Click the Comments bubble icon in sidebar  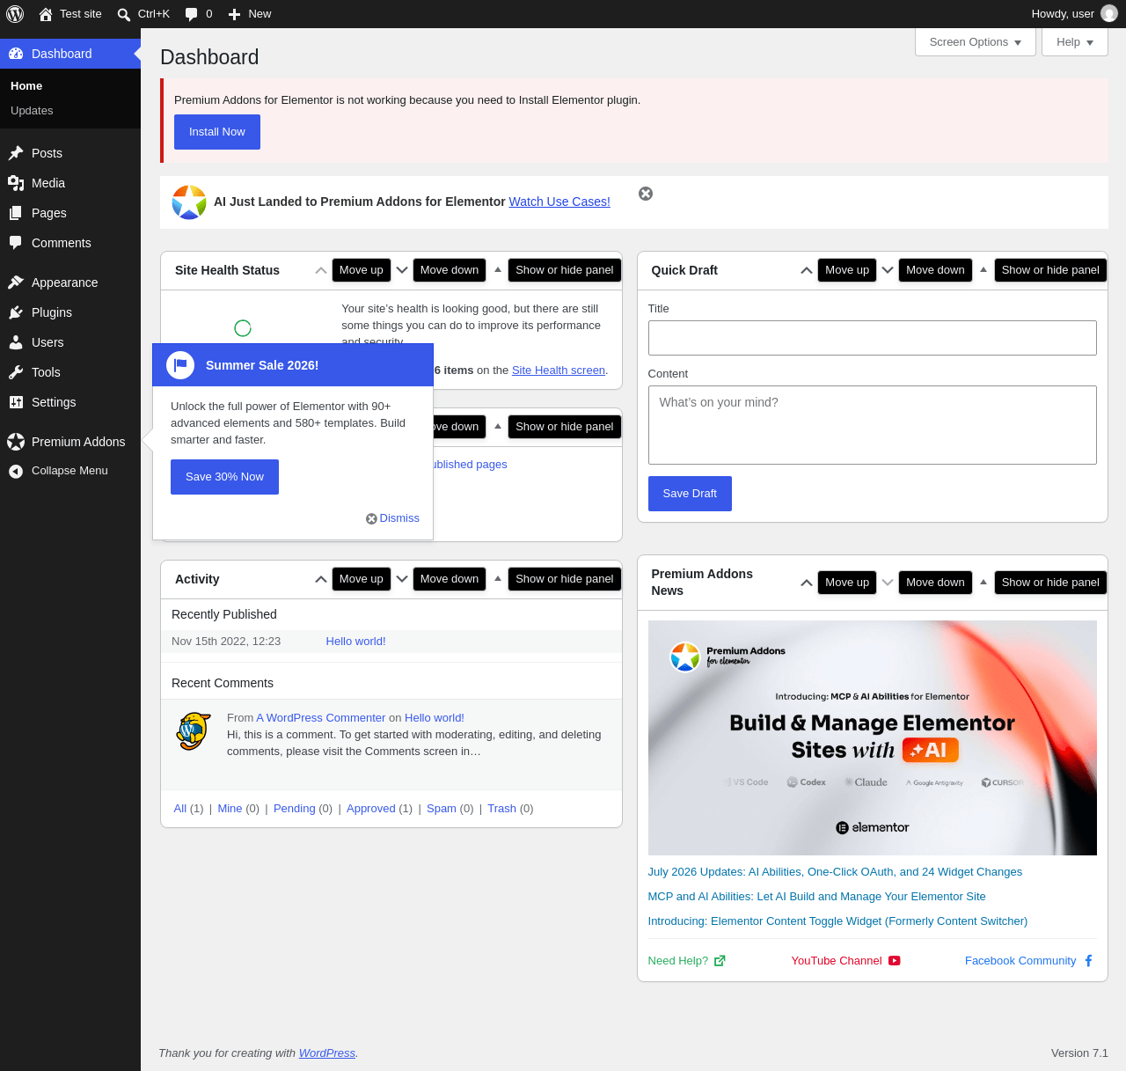16,243
